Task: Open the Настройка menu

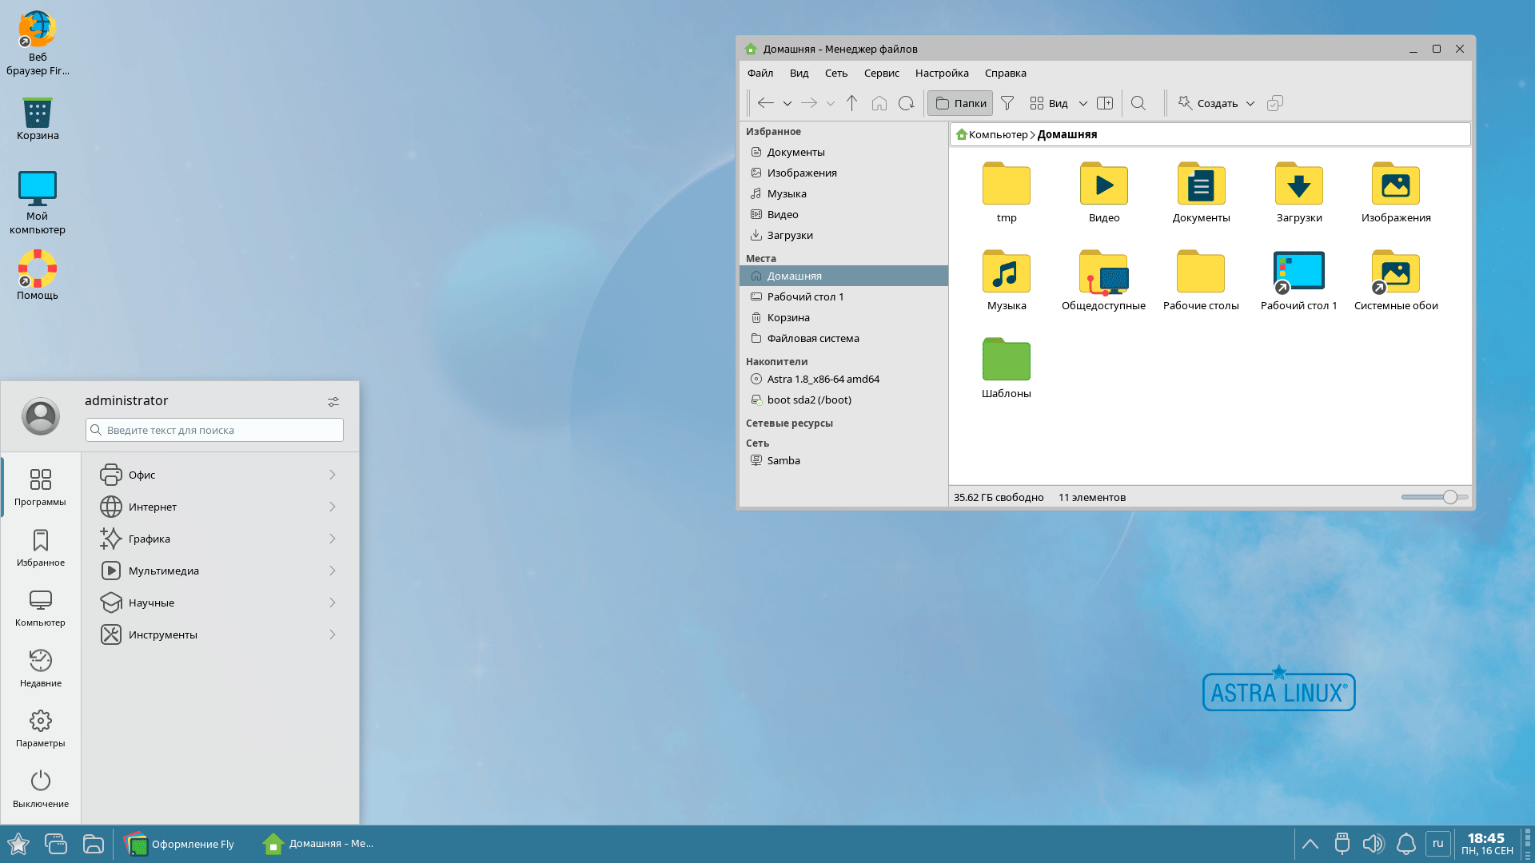Action: pyautogui.click(x=942, y=73)
